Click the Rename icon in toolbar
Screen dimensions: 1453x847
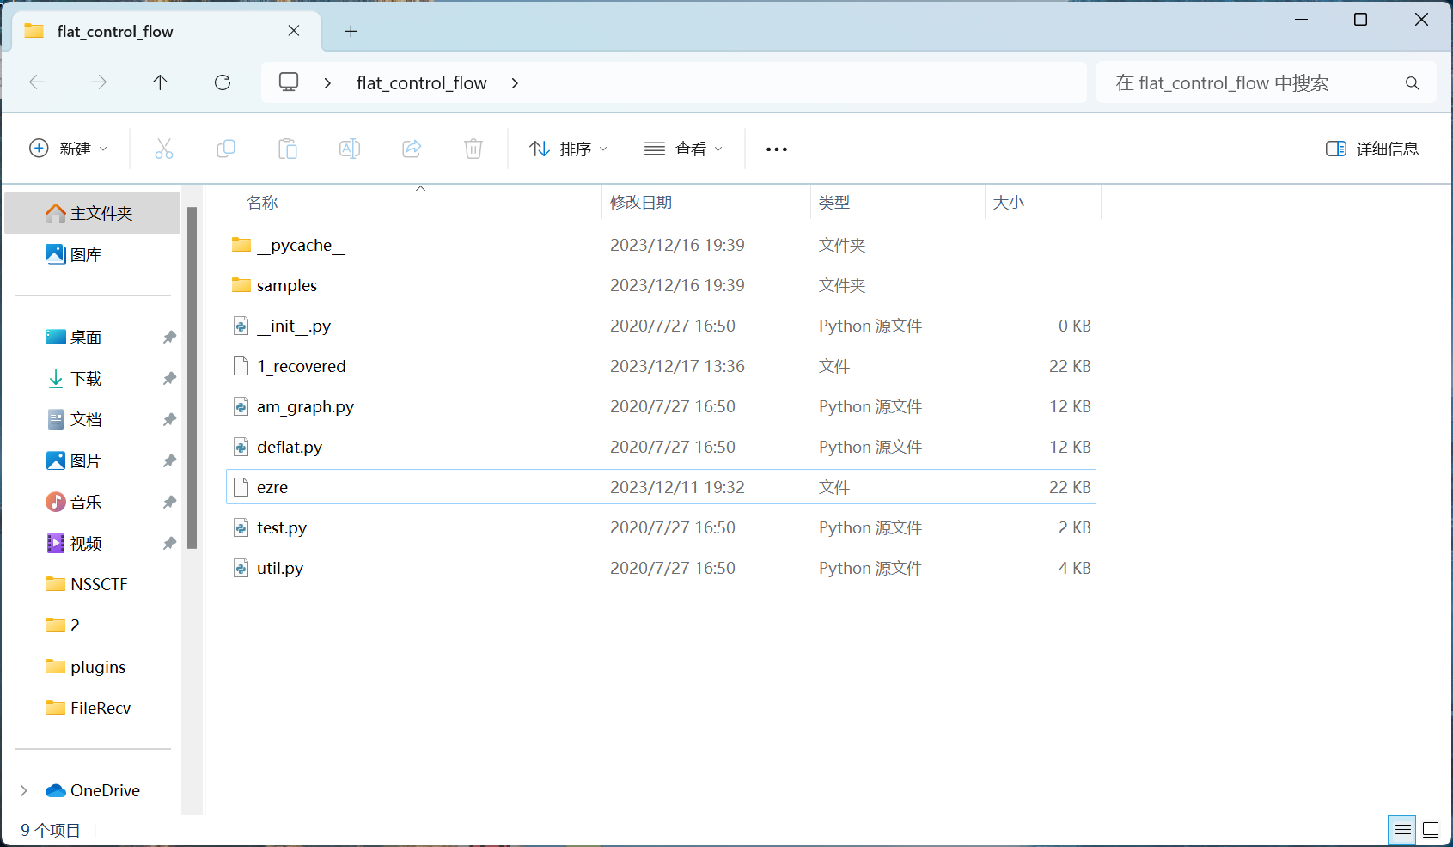coord(350,149)
